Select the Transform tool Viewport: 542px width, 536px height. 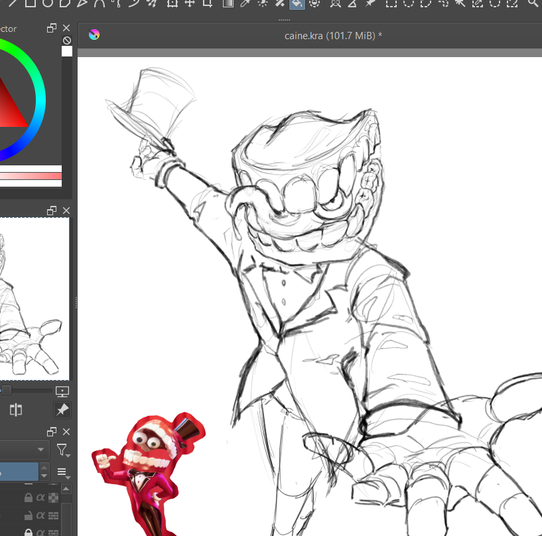tap(172, 3)
